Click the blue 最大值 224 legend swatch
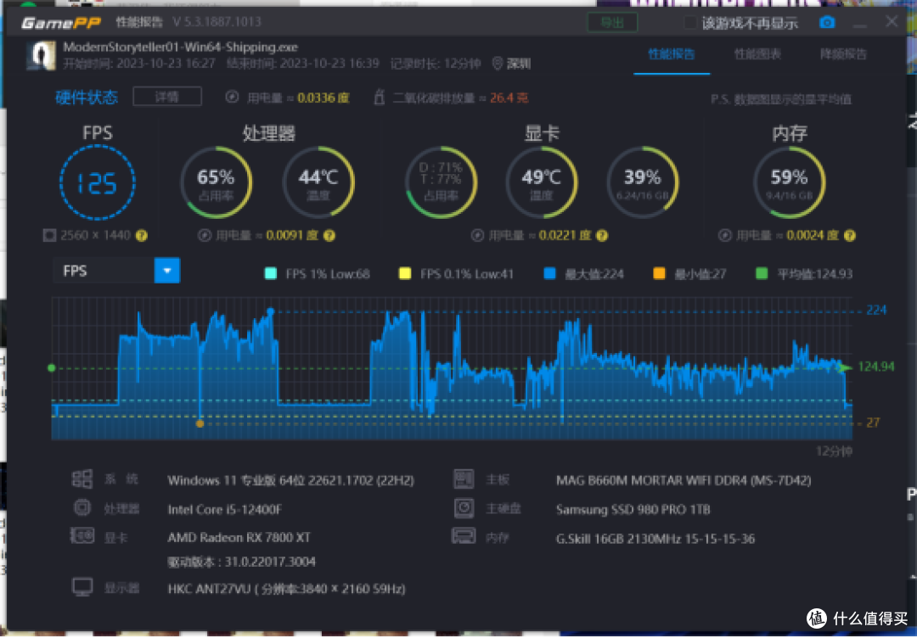Viewport: 917px width, 638px height. (x=549, y=273)
